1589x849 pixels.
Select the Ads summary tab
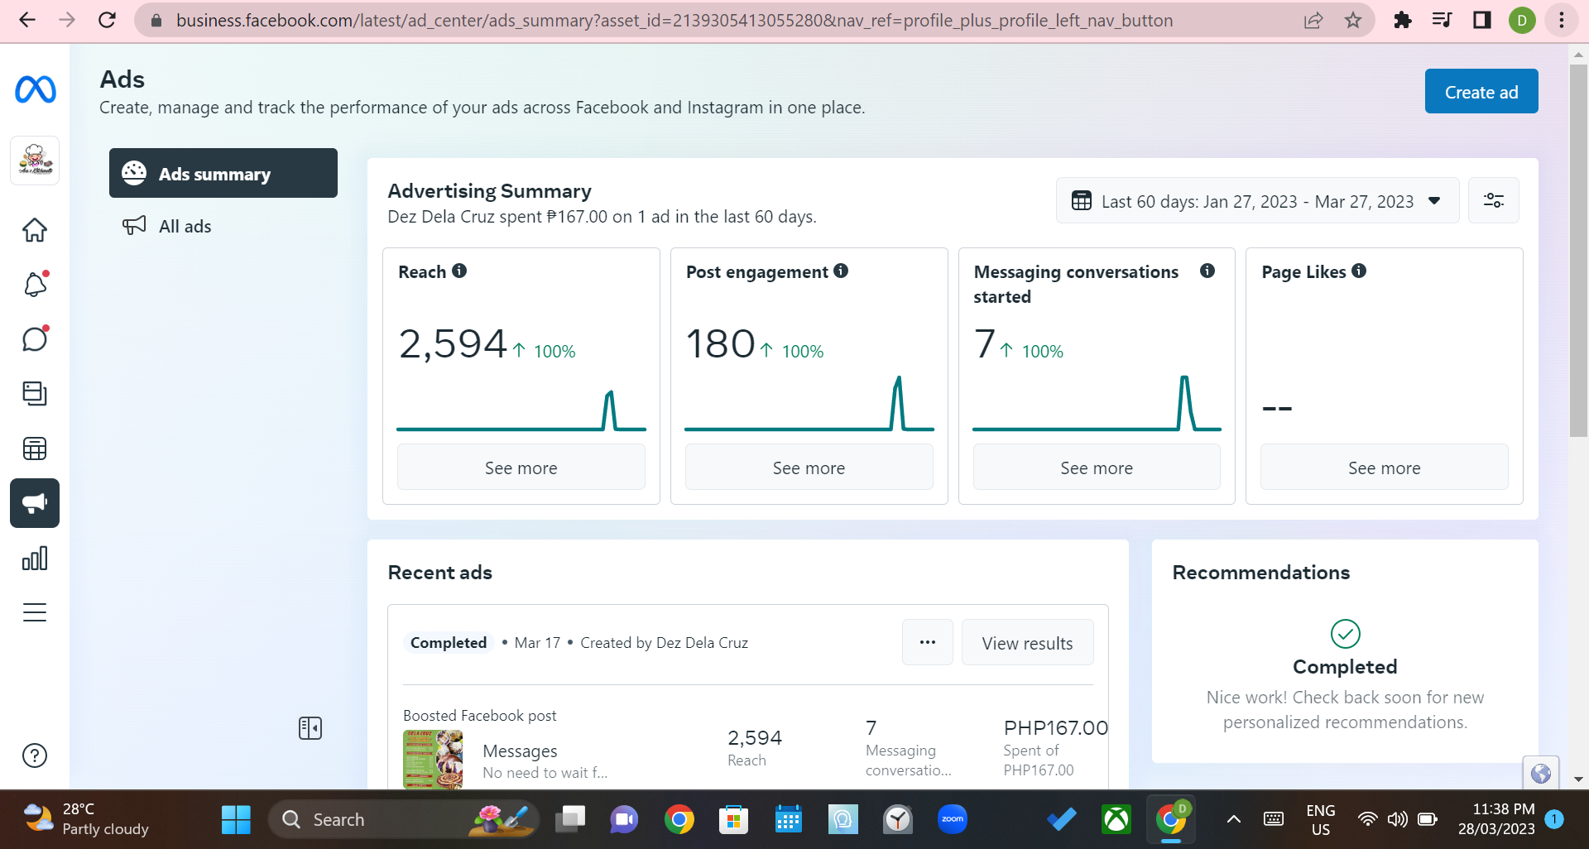(x=223, y=174)
